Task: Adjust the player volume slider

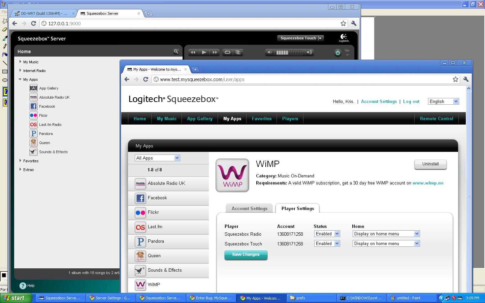Action: point(289,52)
